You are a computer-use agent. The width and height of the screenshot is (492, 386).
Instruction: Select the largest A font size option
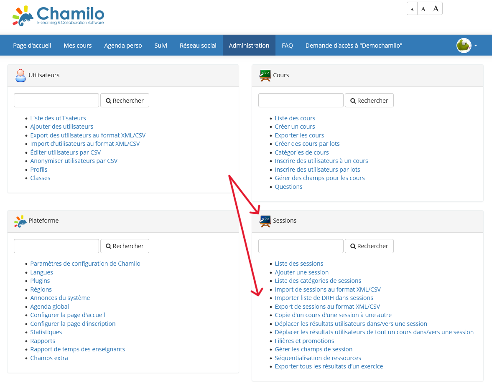pyautogui.click(x=436, y=8)
